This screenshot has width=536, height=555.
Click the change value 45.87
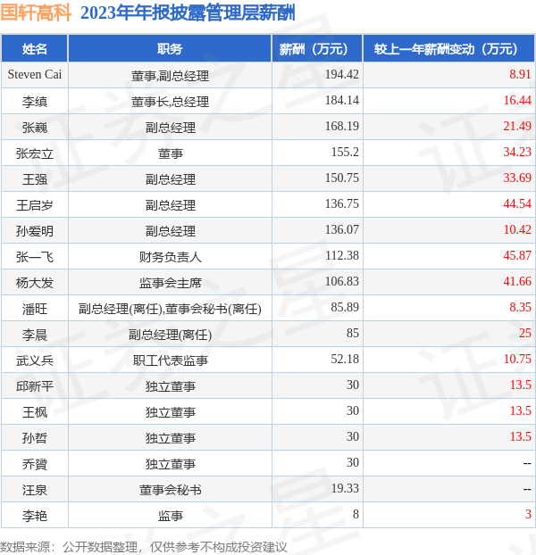pos(517,255)
